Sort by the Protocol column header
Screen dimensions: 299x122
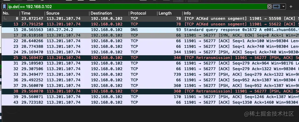pos(143,13)
